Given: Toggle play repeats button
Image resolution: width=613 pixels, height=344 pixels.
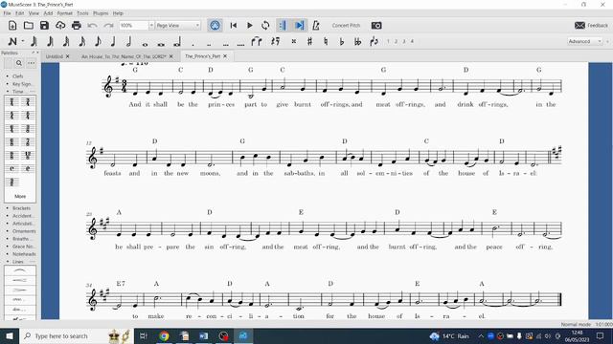Looking at the screenshot, I should click(283, 26).
